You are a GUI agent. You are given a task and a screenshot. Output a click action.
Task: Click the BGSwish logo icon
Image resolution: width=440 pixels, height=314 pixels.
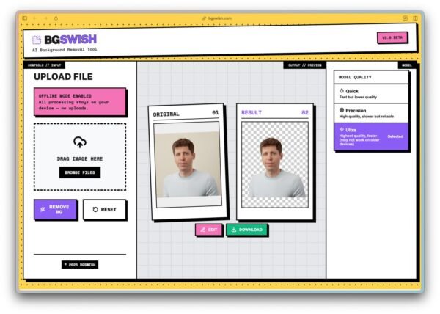point(37,40)
